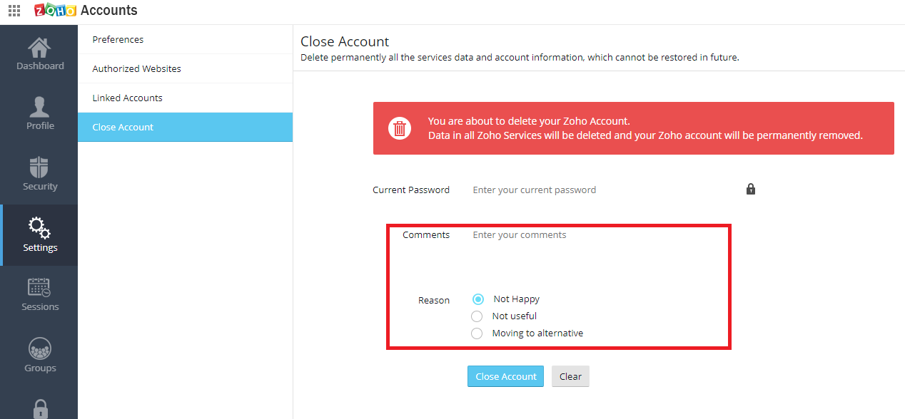905x419 pixels.
Task: Select the Not Happy reason
Action: (x=478, y=299)
